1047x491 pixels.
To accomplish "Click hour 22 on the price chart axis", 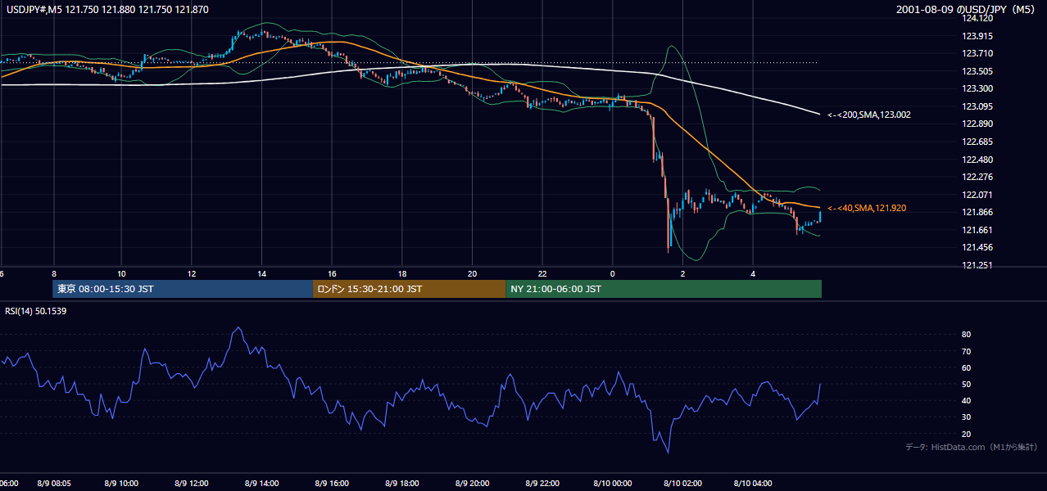I will point(542,273).
